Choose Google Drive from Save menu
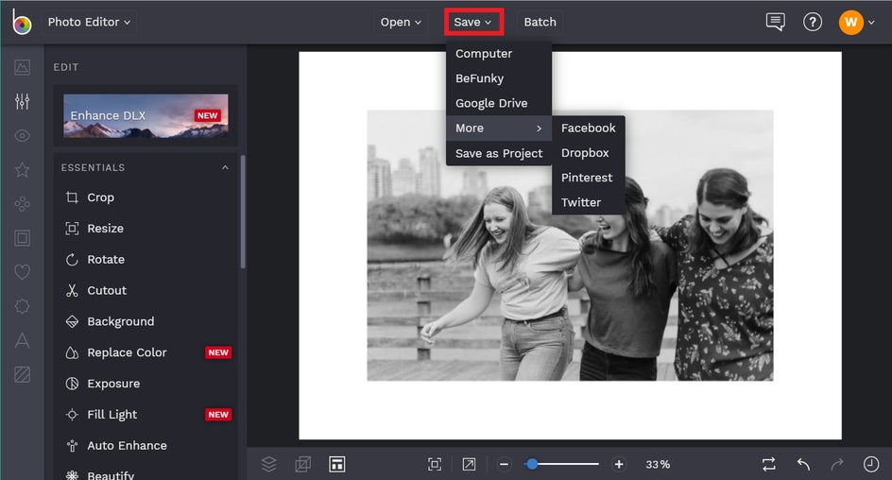Image resolution: width=892 pixels, height=480 pixels. coord(491,103)
